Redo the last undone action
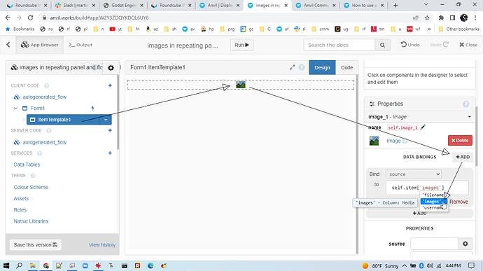This screenshot has height=271, width=483. 440,45
